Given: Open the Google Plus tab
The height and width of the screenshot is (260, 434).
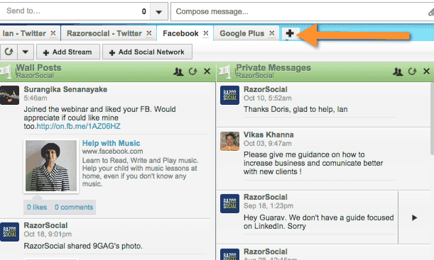Looking at the screenshot, I should 242,33.
